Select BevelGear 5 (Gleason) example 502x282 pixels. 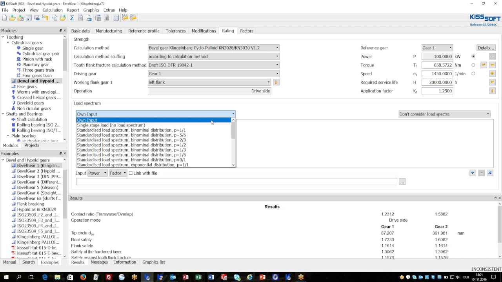(x=38, y=187)
